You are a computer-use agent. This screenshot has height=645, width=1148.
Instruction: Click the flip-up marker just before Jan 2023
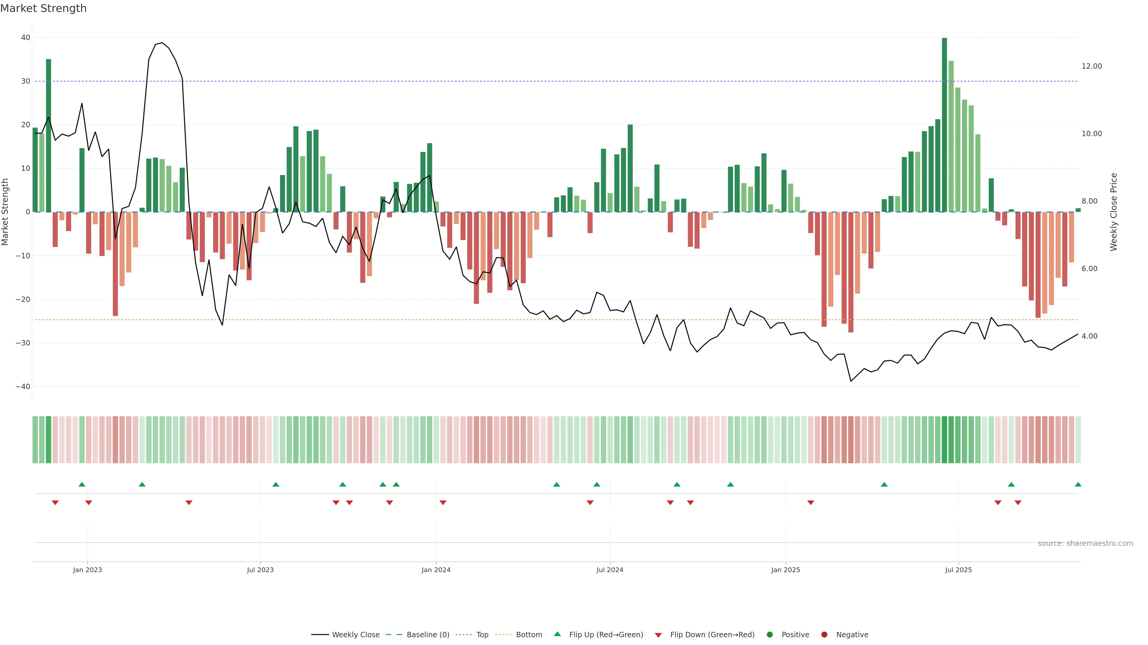pyautogui.click(x=82, y=484)
